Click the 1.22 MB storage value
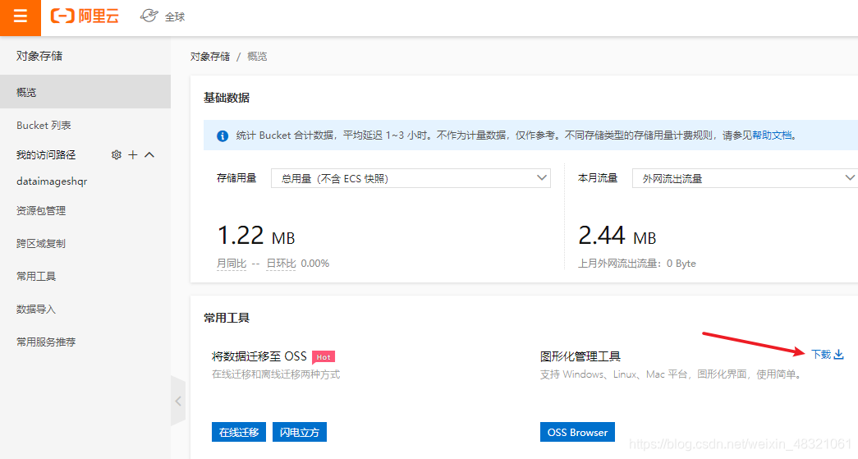The image size is (858, 459). coord(256,236)
